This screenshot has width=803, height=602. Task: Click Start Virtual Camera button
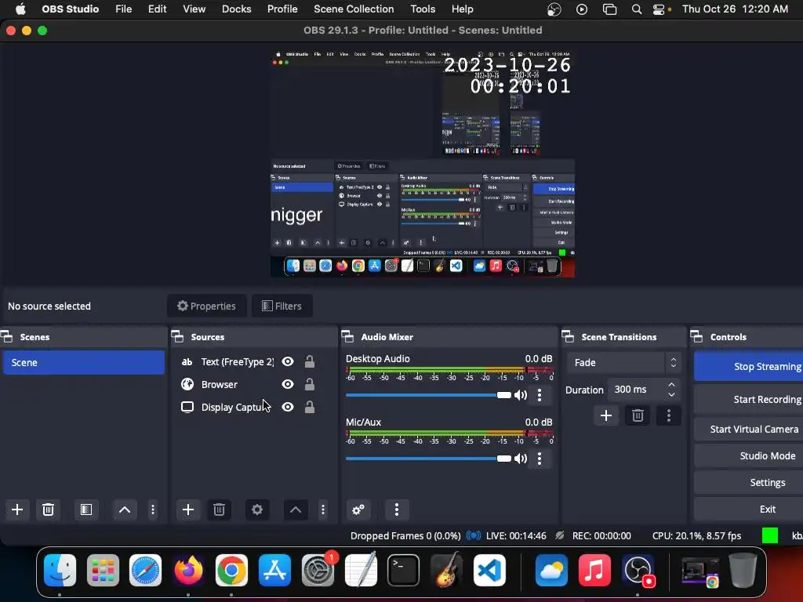coord(748,429)
